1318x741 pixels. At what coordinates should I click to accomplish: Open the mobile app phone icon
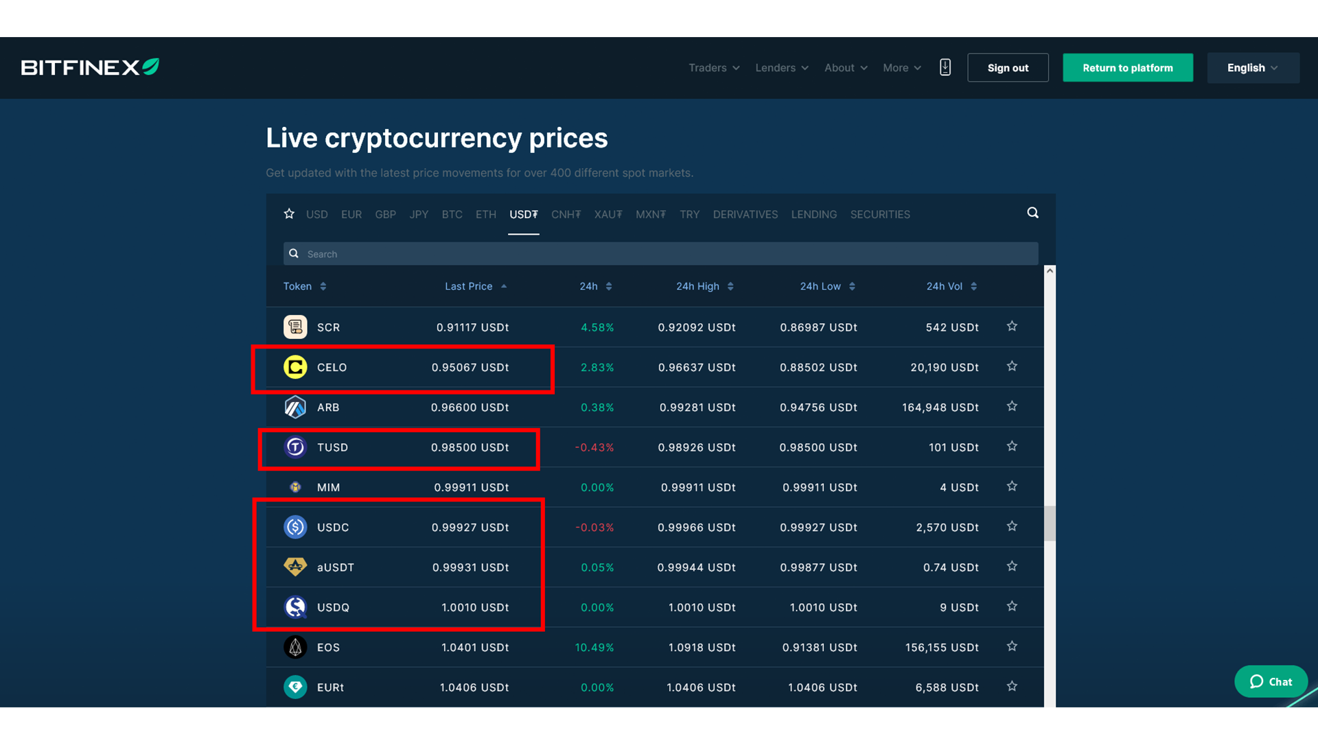click(945, 67)
